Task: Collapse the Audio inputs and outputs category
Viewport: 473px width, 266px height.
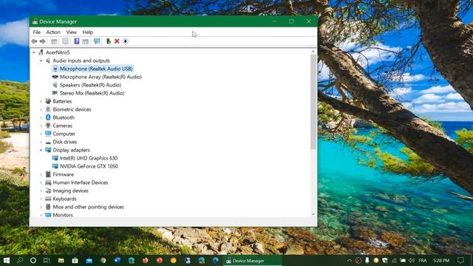Action: pyautogui.click(x=41, y=61)
